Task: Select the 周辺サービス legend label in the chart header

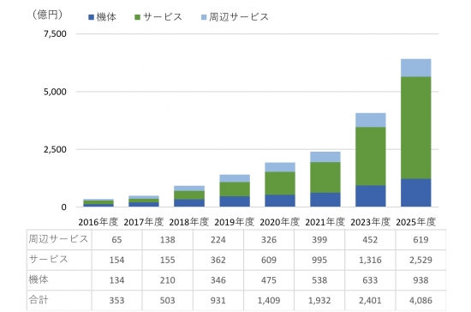Action: (x=239, y=17)
